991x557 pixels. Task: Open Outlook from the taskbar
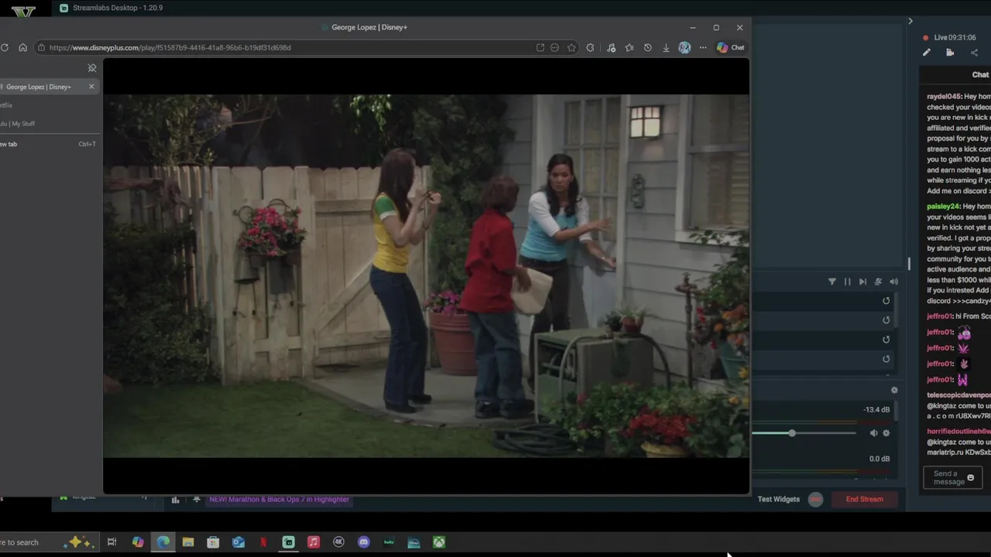[x=238, y=542]
